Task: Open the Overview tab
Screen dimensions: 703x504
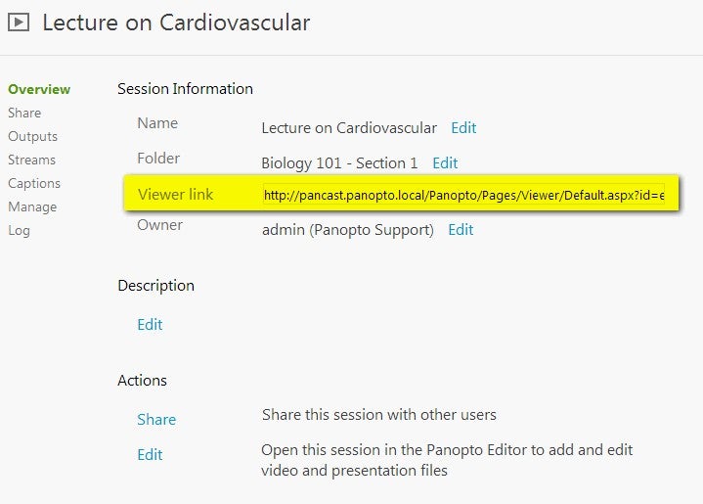Action: click(x=39, y=89)
